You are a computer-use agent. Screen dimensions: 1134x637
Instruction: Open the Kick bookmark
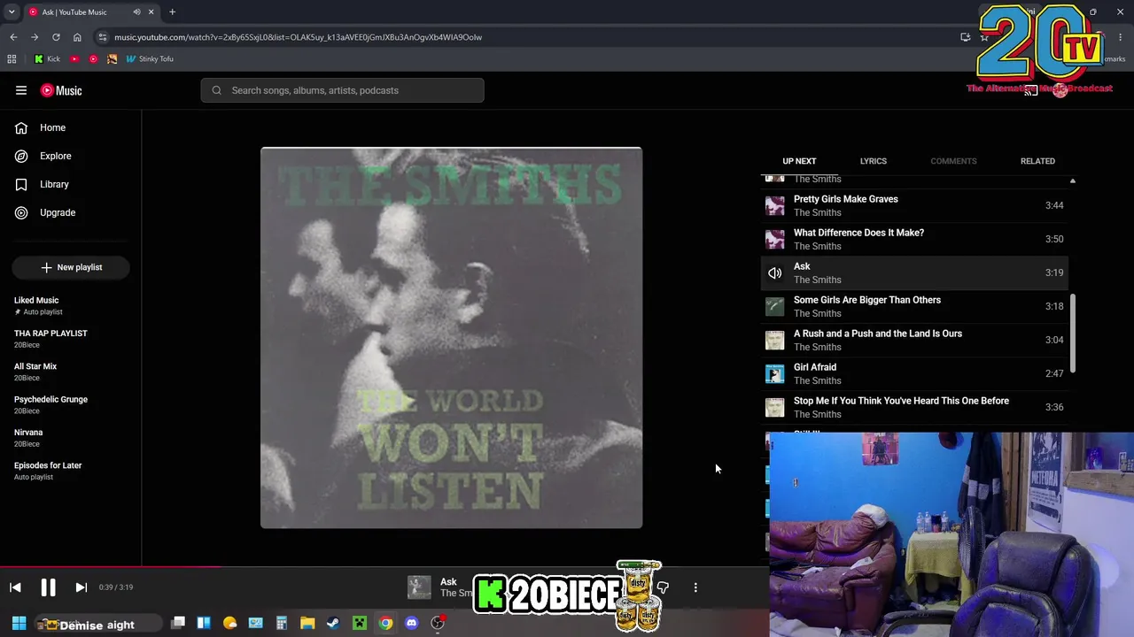(x=47, y=59)
